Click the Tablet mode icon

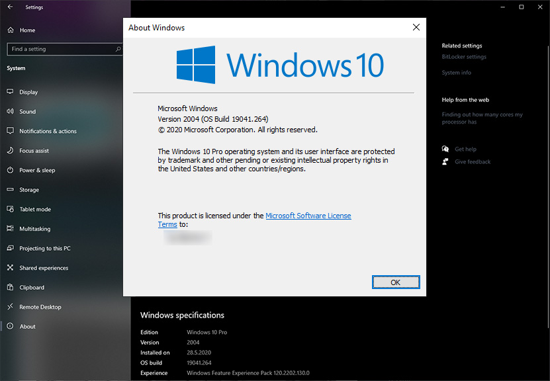click(x=10, y=209)
